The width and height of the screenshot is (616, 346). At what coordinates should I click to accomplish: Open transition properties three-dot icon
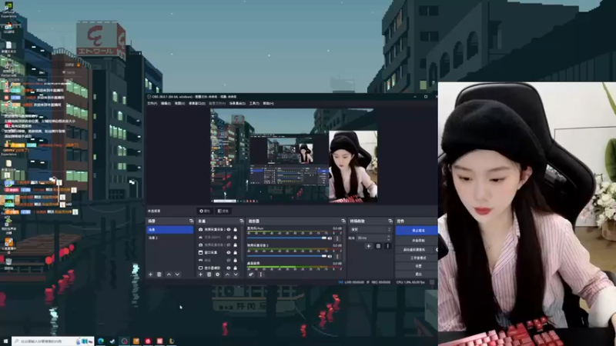(388, 246)
